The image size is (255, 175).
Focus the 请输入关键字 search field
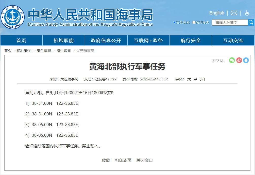click(x=230, y=22)
